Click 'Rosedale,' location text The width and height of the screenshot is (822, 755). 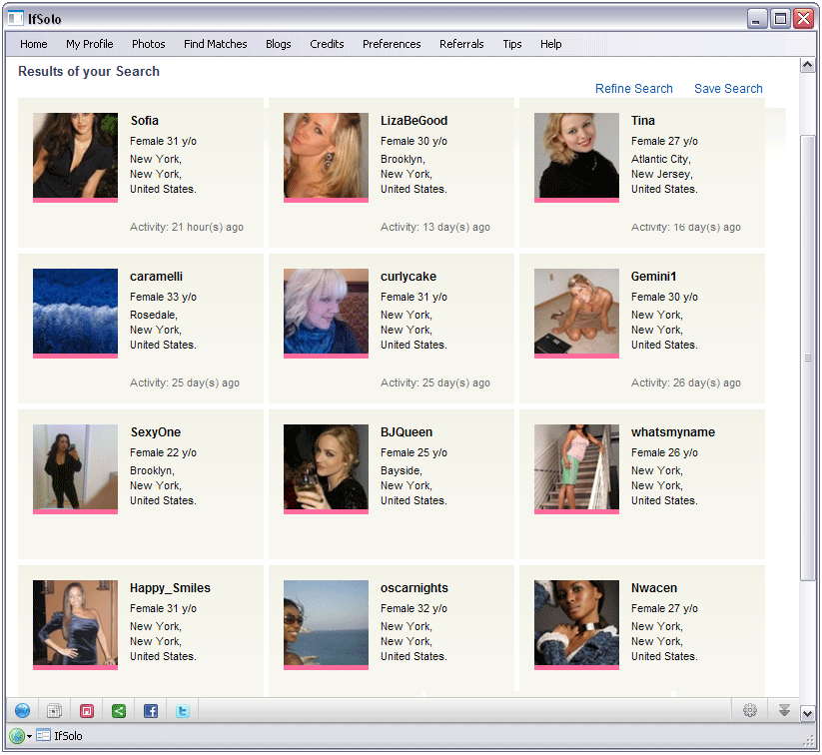coord(154,315)
